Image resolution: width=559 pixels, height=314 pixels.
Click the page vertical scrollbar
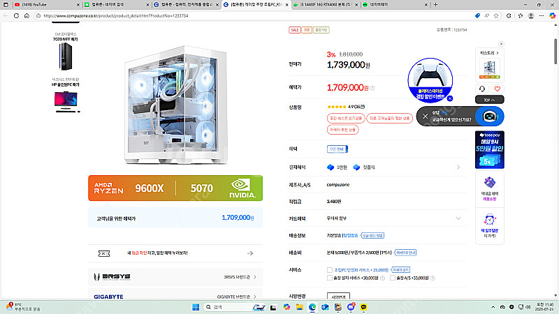click(556, 51)
